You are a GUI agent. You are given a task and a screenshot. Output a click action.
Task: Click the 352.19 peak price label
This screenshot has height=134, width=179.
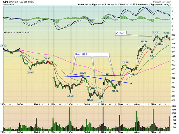156,33
